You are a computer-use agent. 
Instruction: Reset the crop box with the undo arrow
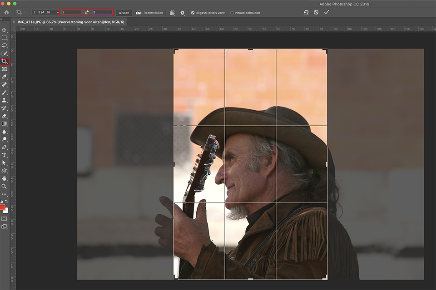pyautogui.click(x=306, y=12)
